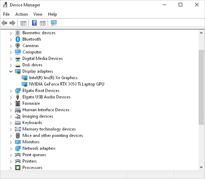Open the Action menu
This screenshot has width=205, height=179.
coord(22,14)
